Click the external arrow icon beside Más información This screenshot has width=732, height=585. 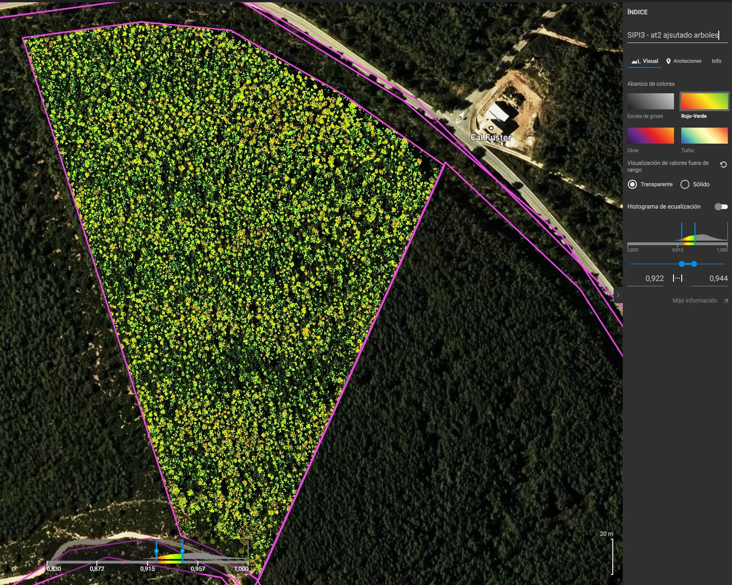pyautogui.click(x=726, y=301)
